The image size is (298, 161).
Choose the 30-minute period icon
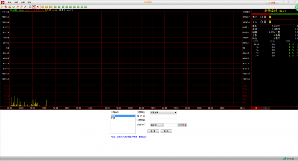pos(74,7)
